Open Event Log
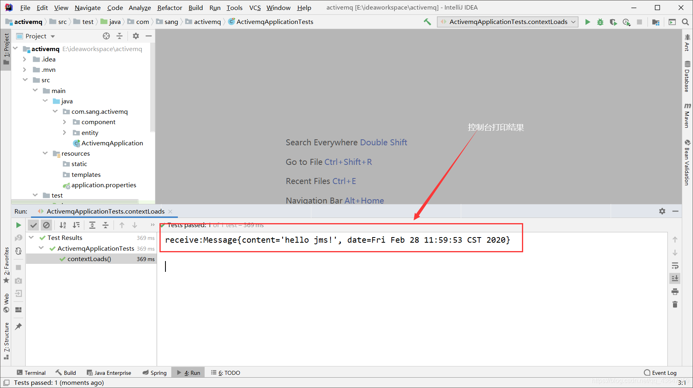 [x=660, y=373]
